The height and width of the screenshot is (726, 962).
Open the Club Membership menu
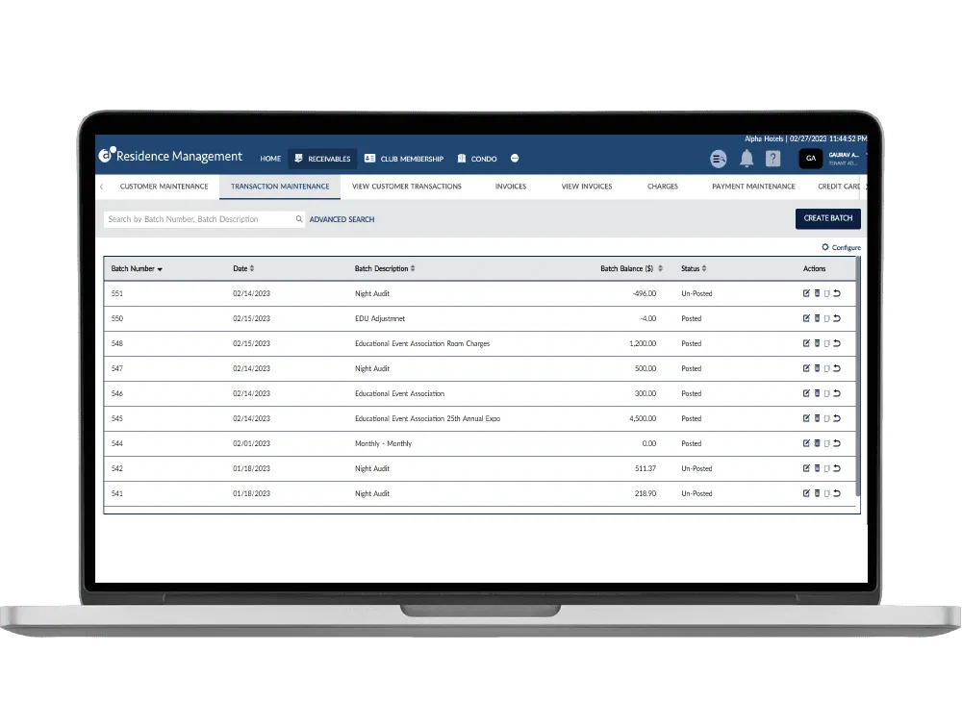(x=404, y=159)
